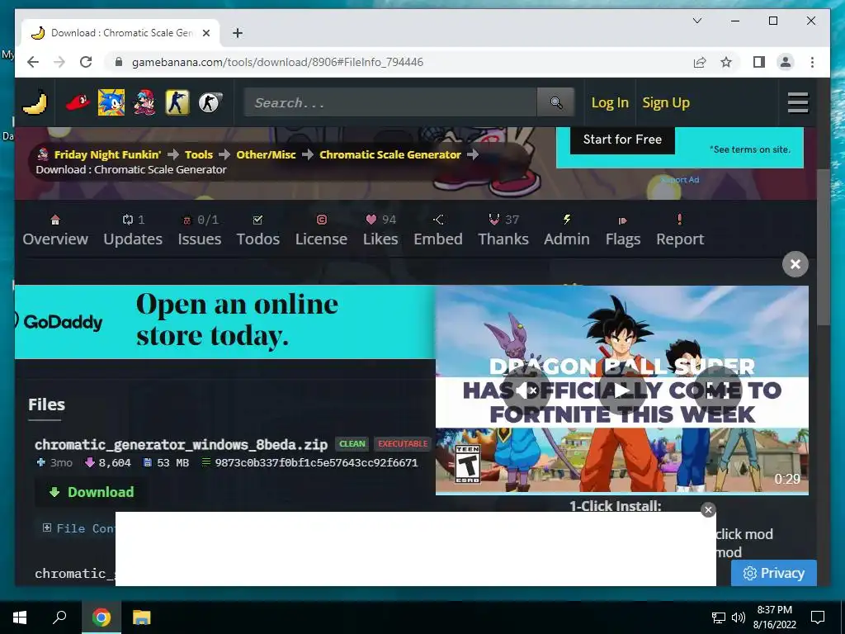This screenshot has width=845, height=634.
Task: Open the Report tab
Action: (x=680, y=230)
